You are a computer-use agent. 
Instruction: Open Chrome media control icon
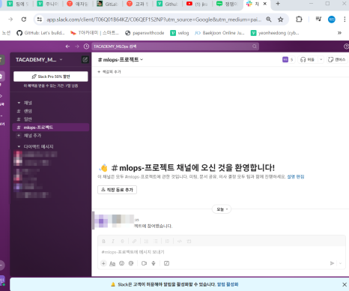click(x=318, y=19)
